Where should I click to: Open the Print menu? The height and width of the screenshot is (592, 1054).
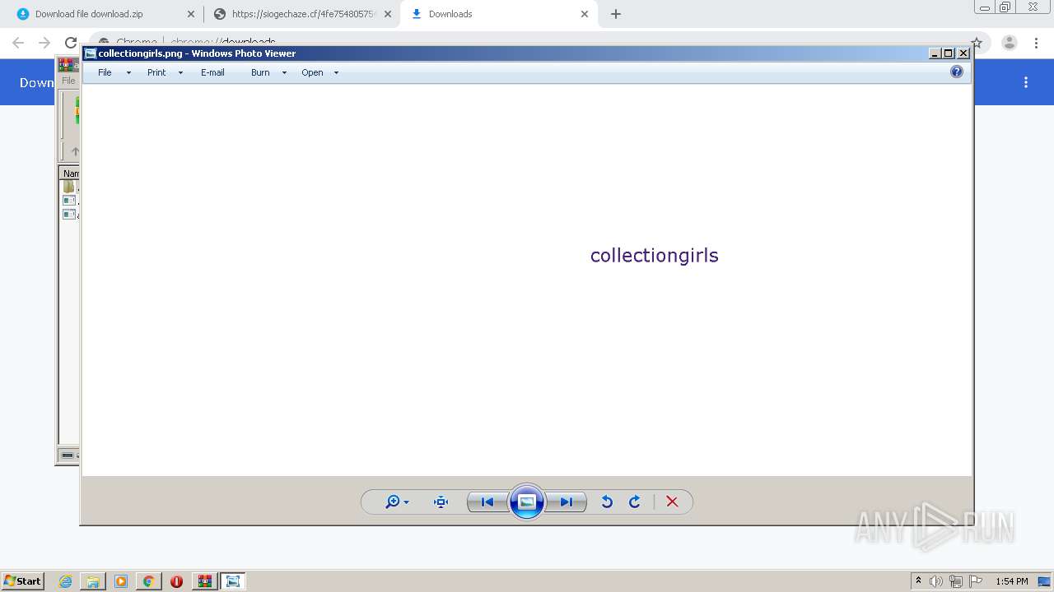coord(156,72)
